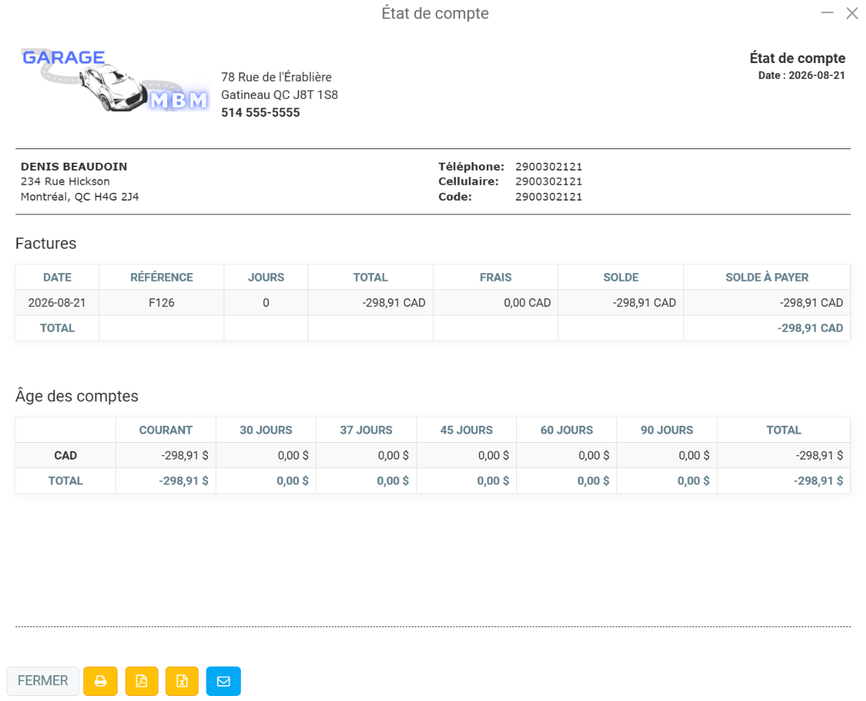Screen dimensions: 866x701
Task: Click the 37 JOURS column header
Action: pos(366,430)
